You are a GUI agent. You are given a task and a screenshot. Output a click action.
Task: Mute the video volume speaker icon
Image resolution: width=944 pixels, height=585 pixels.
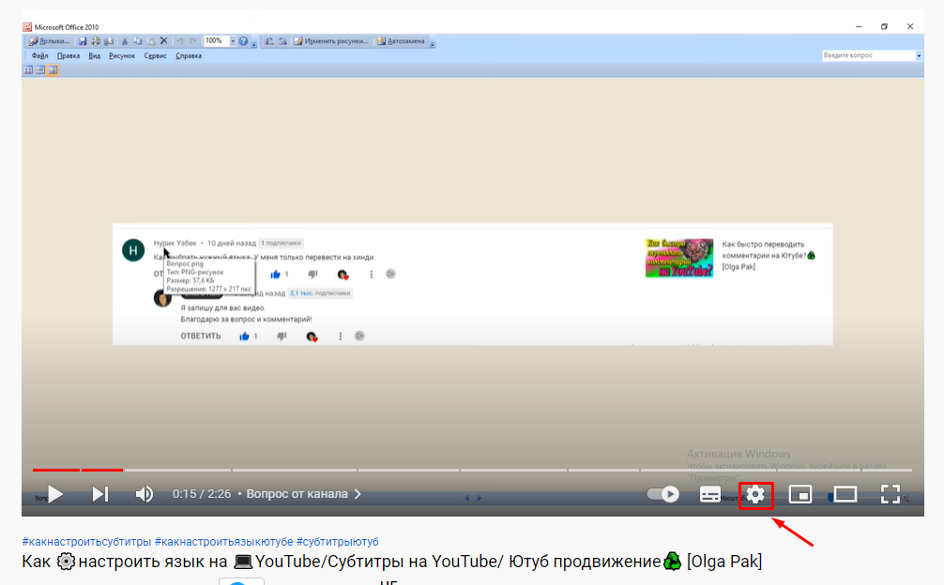point(145,494)
